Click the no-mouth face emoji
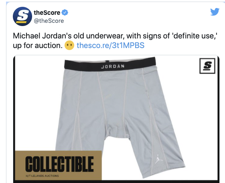Screen dimensions: 225x183 pyautogui.click(x=69, y=45)
